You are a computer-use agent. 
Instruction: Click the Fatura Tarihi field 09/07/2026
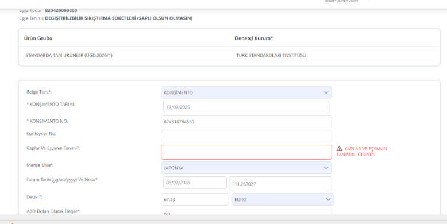pyautogui.click(x=195, y=183)
